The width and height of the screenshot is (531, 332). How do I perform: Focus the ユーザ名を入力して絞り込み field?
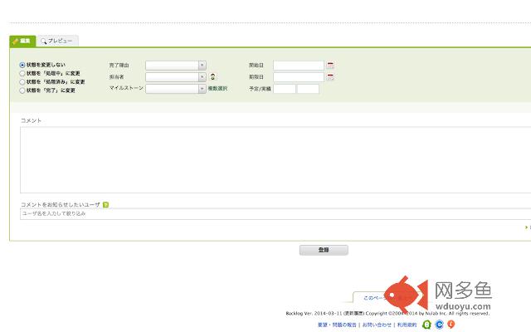[x=275, y=214]
